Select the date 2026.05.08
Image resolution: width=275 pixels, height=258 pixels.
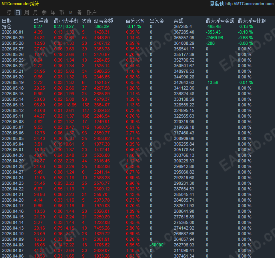[13, 122]
